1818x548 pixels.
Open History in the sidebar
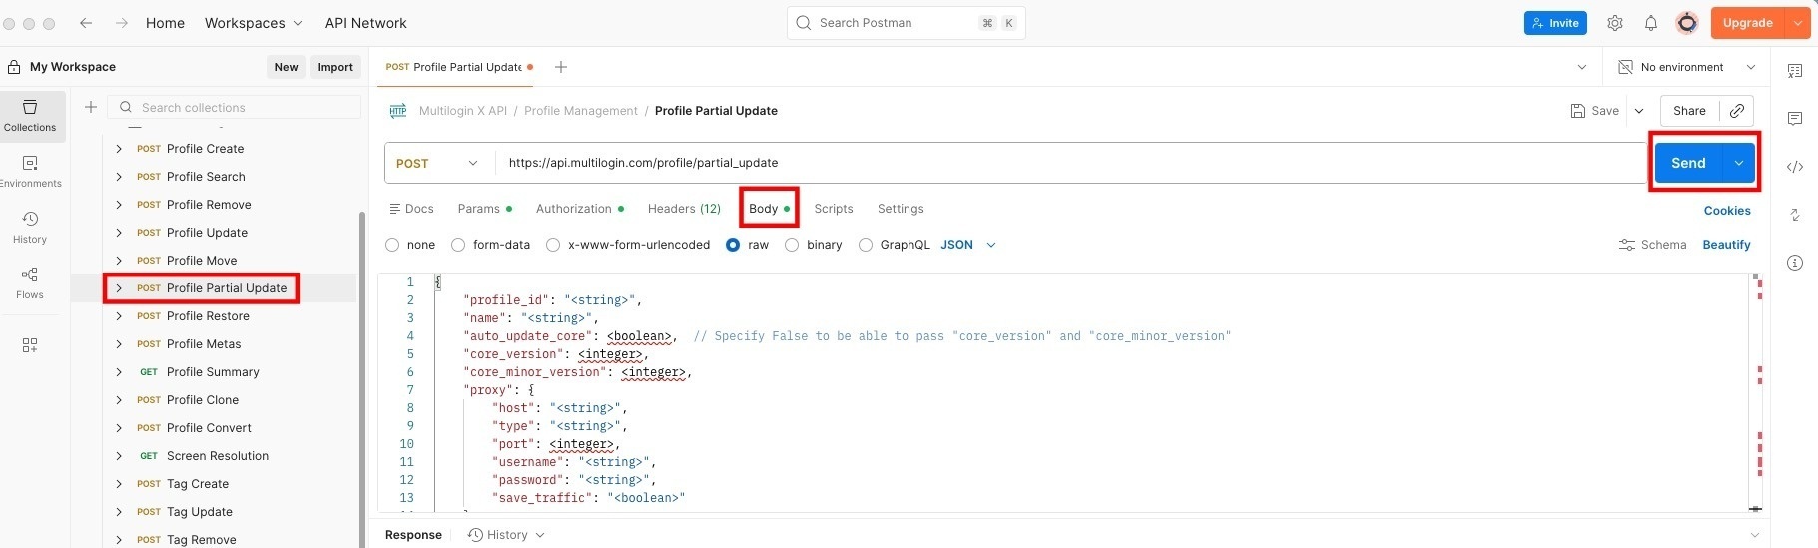[x=30, y=228]
